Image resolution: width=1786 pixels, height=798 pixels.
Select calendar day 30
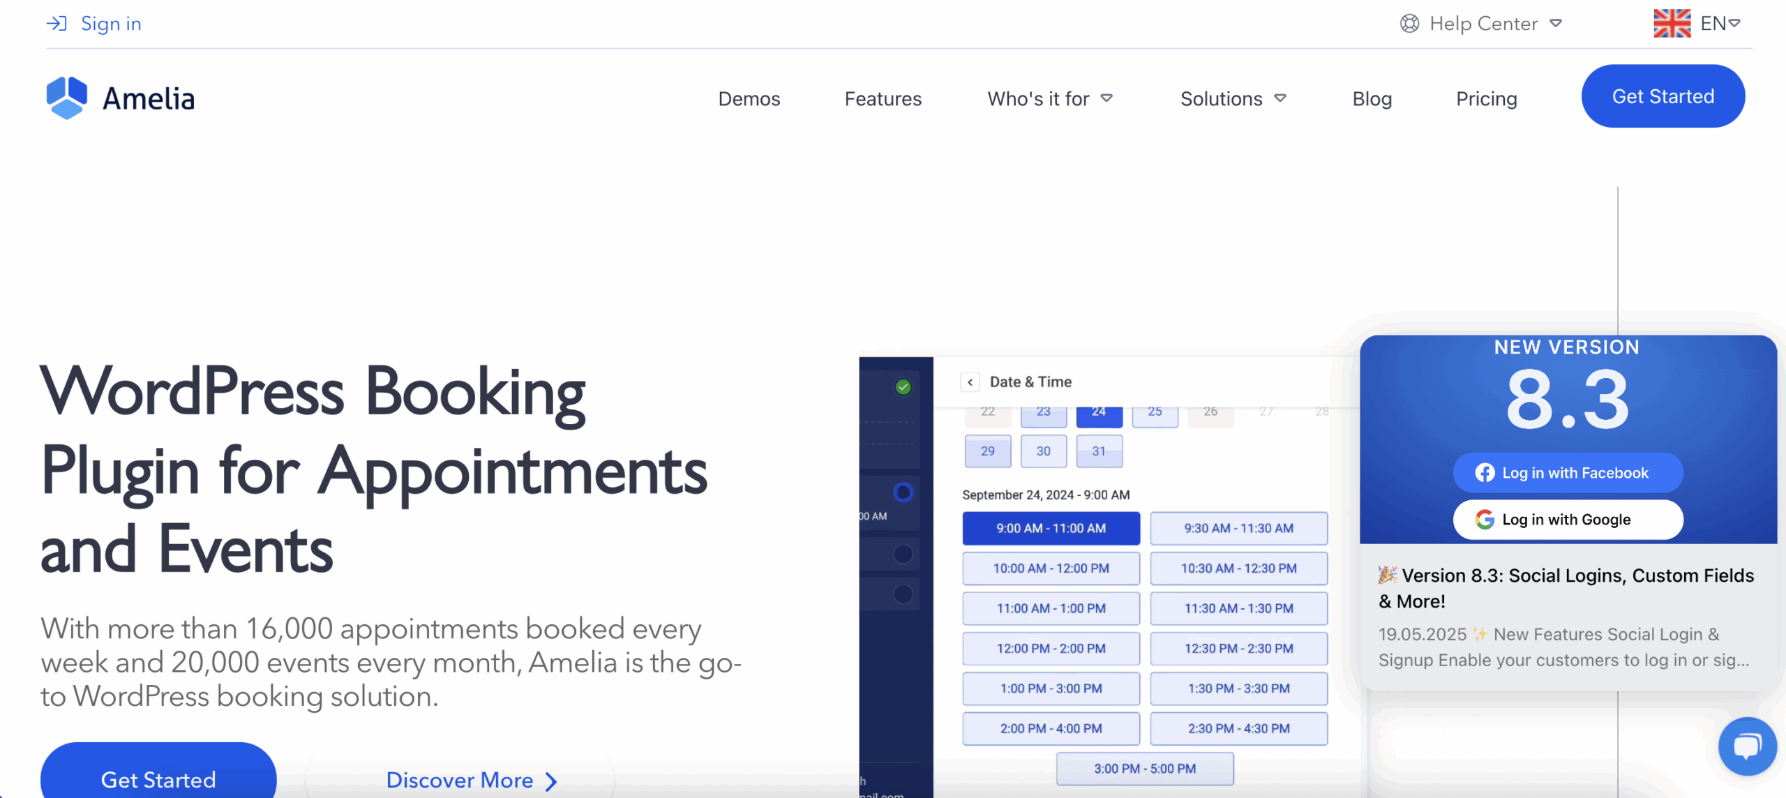[1043, 451]
